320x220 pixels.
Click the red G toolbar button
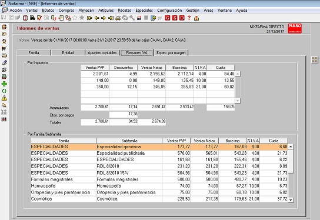click(x=168, y=18)
